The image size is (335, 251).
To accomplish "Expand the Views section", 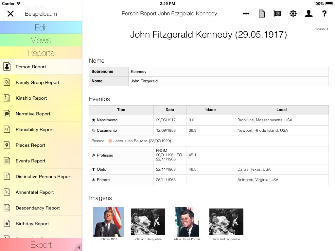I will [x=41, y=40].
